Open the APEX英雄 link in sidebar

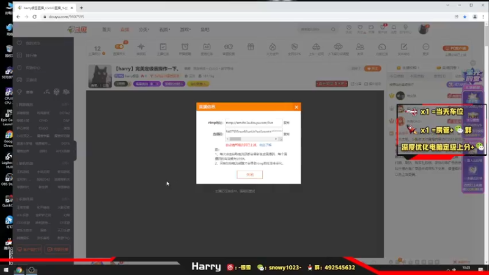click(x=63, y=151)
